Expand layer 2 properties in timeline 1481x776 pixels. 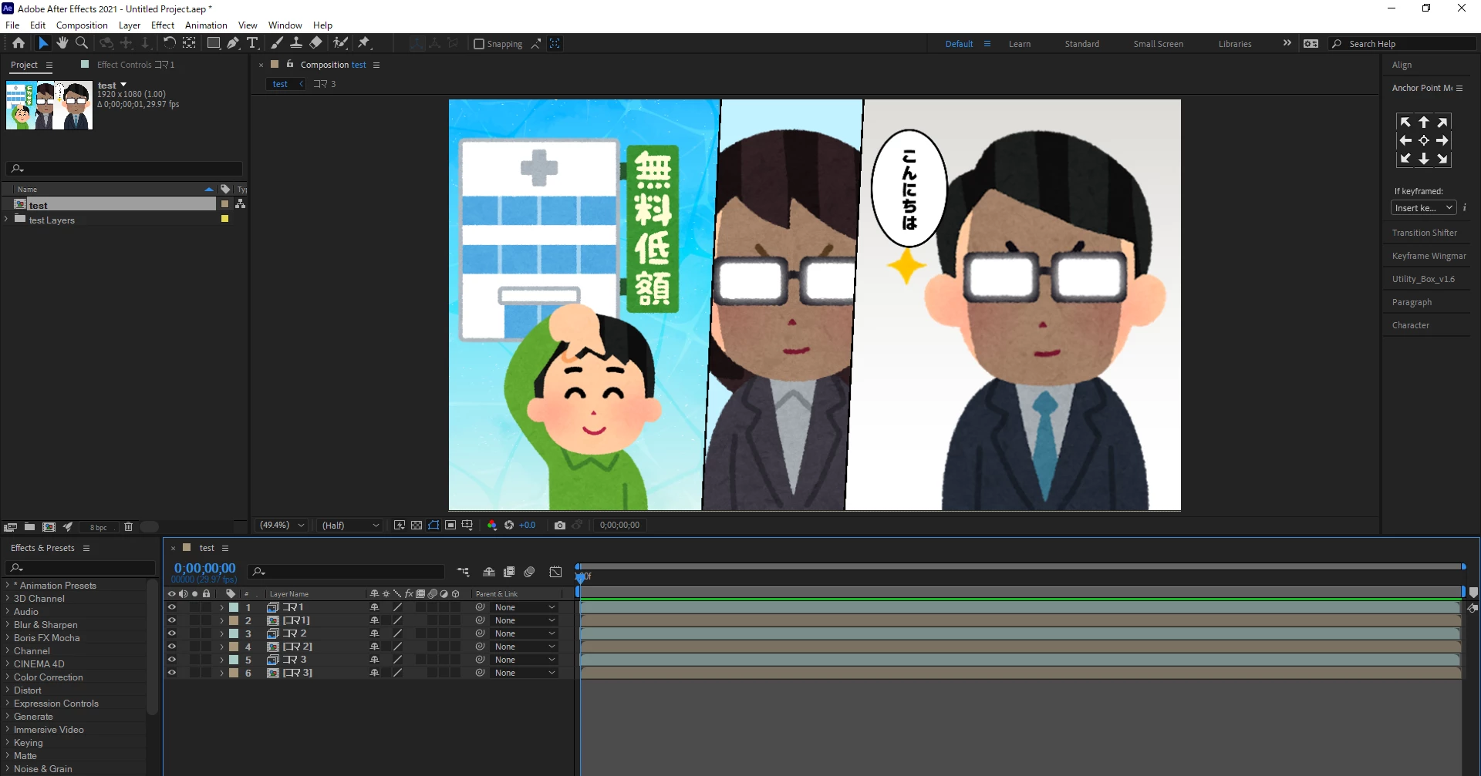point(221,620)
